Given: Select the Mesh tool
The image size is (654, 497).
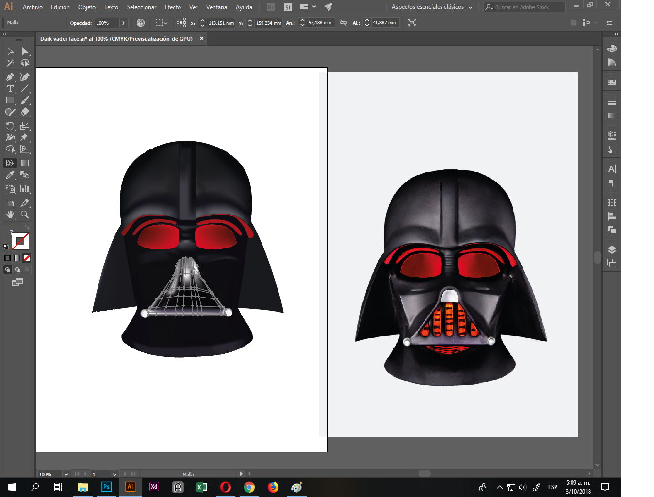Looking at the screenshot, I should coord(10,163).
